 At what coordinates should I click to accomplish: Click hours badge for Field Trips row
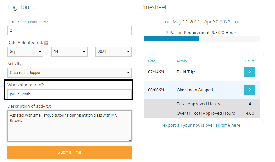(x=249, y=72)
